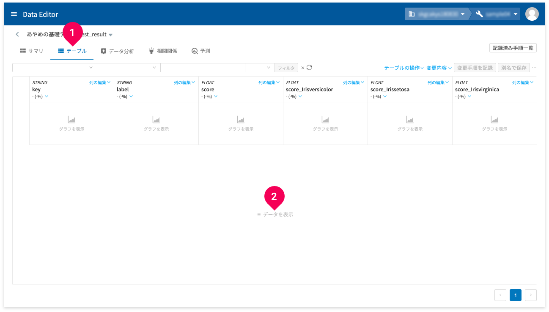Open 列の編集 for the label column
The width and height of the screenshot is (549, 312).
(184, 82)
